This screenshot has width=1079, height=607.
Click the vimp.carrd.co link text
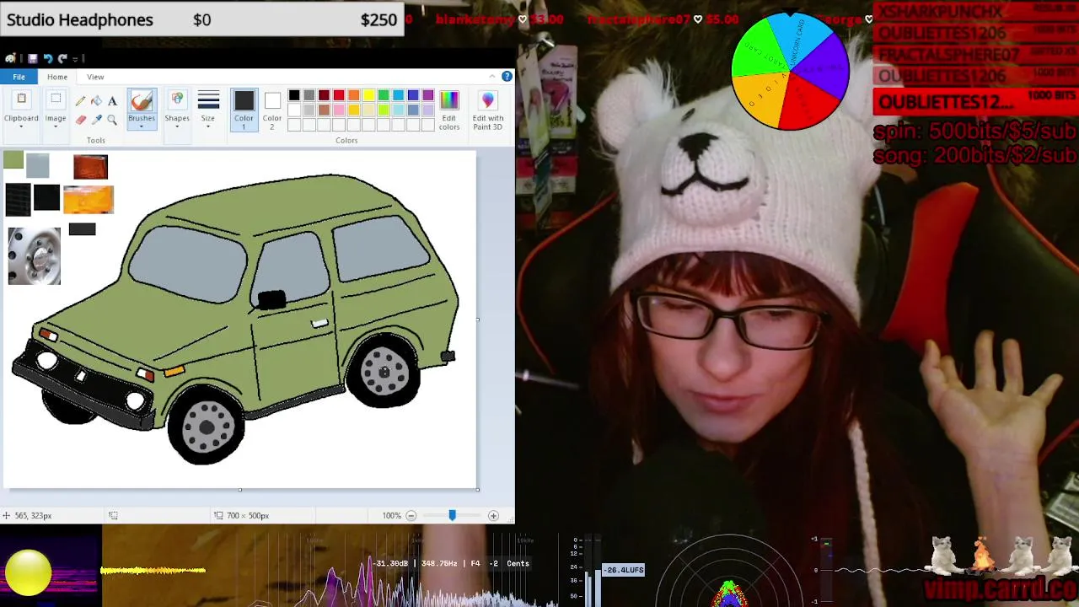[1001, 588]
